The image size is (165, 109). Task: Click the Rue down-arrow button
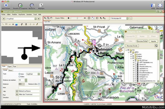point(17,95)
